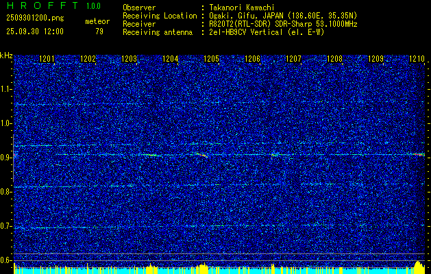Image resolution: width=431 pixels, height=274 pixels.
Task: Click the 0.6 kHz axis label
Action: (x=6, y=260)
